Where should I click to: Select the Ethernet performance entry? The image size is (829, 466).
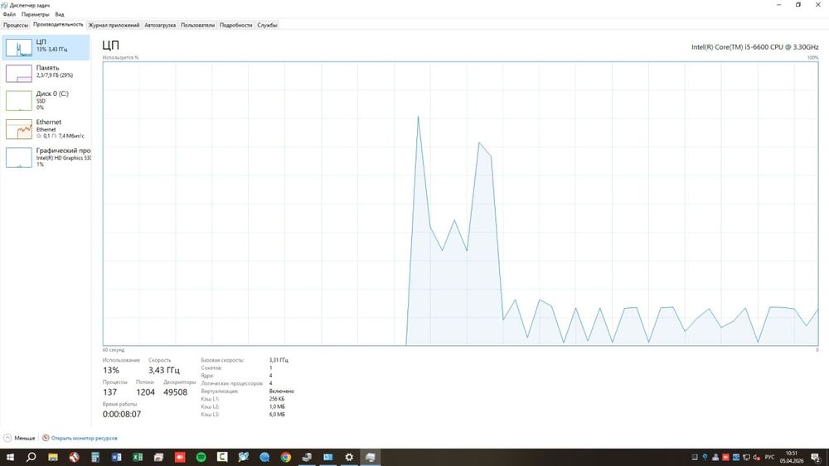[x=46, y=129]
